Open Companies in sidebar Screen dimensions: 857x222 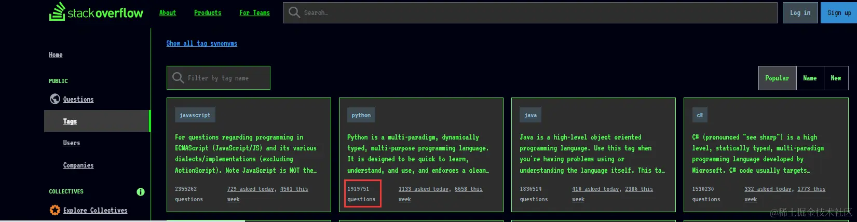click(78, 165)
